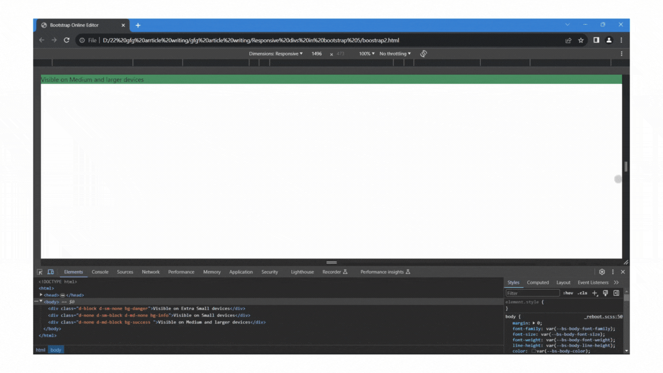
Task: Select the bg-success div element row
Action: pyautogui.click(x=157, y=322)
